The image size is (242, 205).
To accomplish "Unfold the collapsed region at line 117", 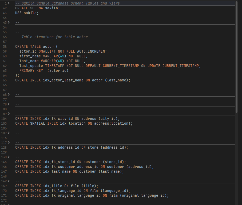I will click(x=9, y=143).
